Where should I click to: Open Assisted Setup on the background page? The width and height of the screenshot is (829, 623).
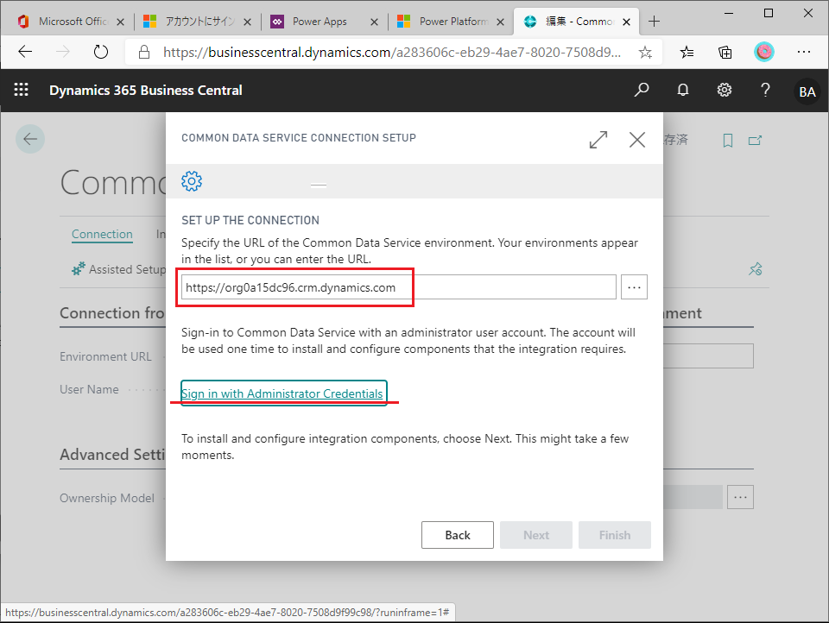(x=118, y=269)
